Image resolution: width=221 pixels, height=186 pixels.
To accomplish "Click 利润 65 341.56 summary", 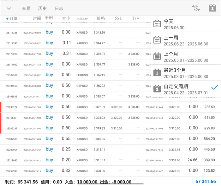I will [21, 182].
